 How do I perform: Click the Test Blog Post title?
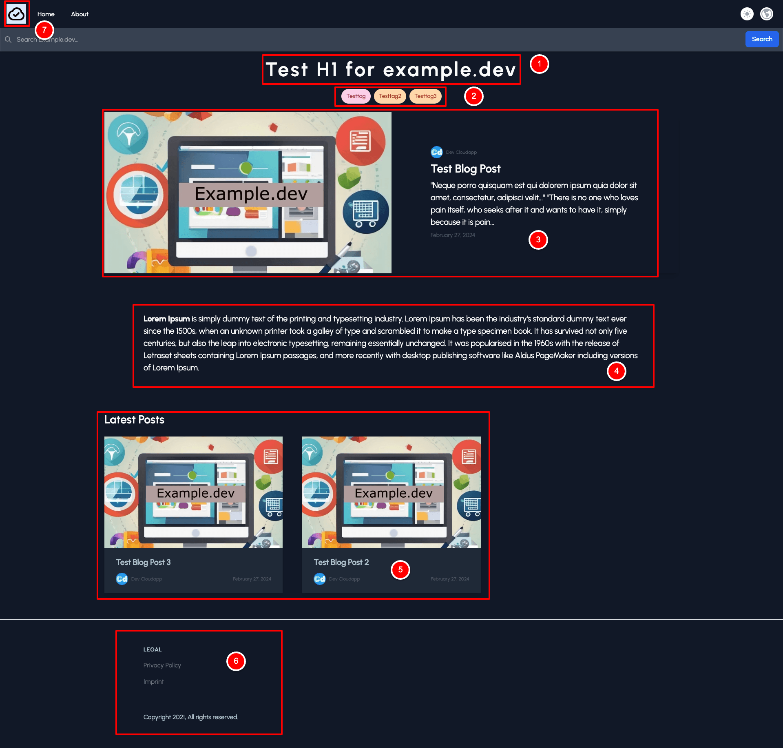465,169
